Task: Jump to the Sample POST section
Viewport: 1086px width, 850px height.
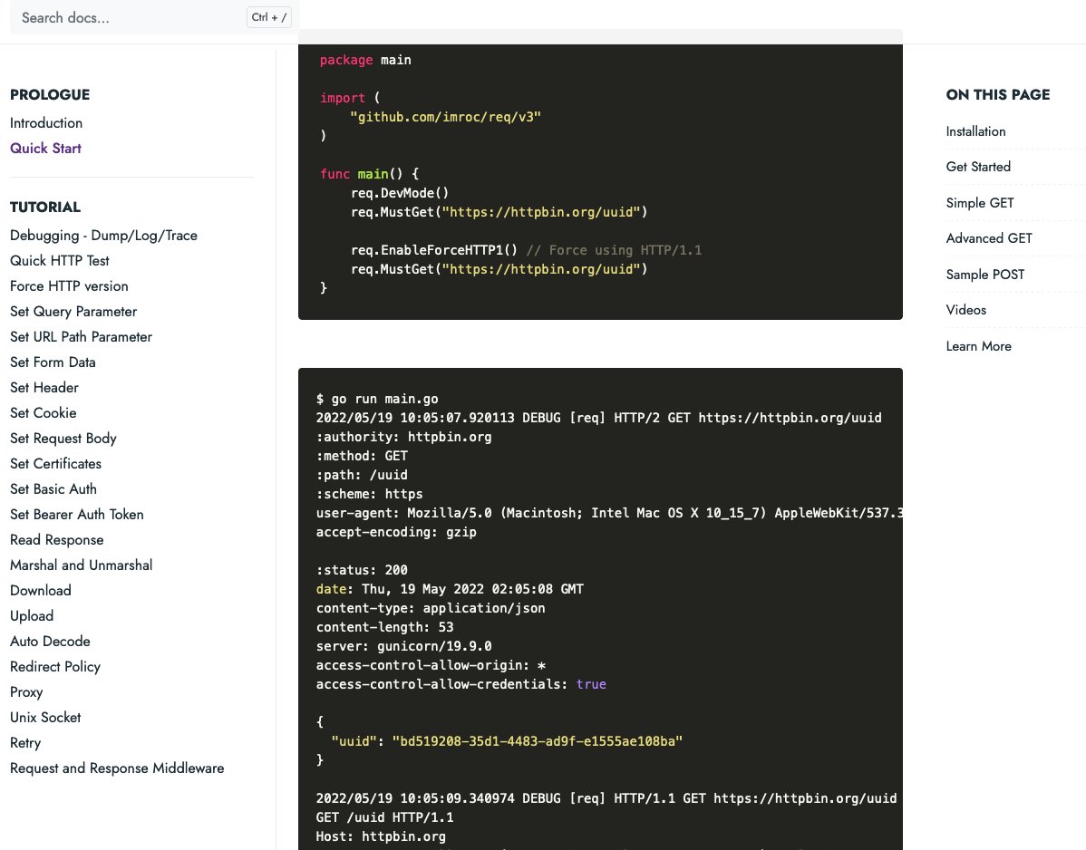Action: pos(985,274)
